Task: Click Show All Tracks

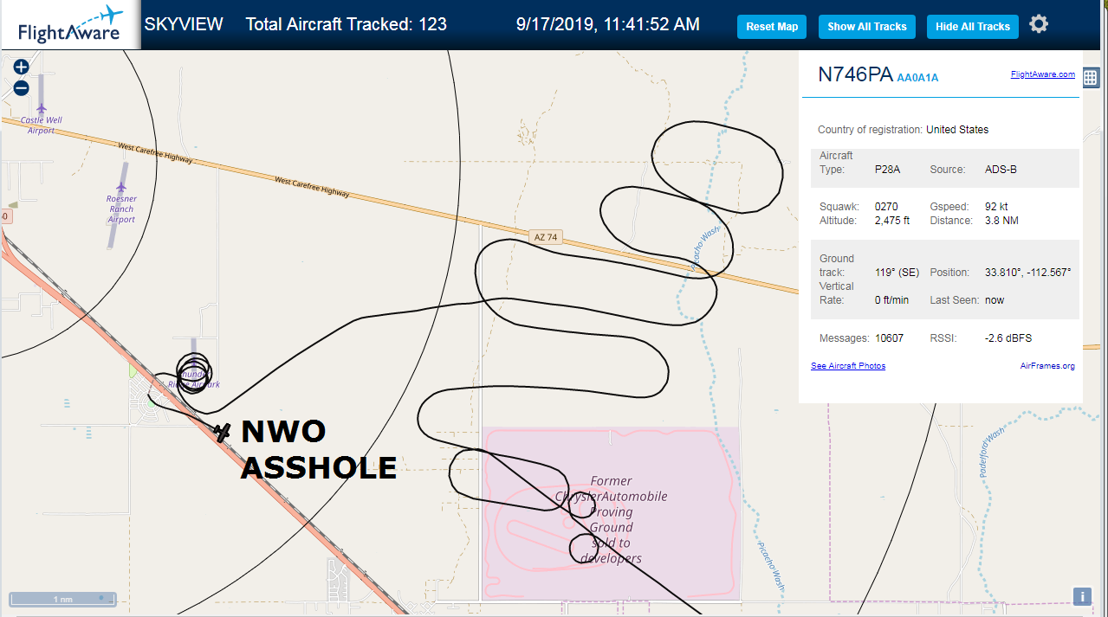Action: 866,27
